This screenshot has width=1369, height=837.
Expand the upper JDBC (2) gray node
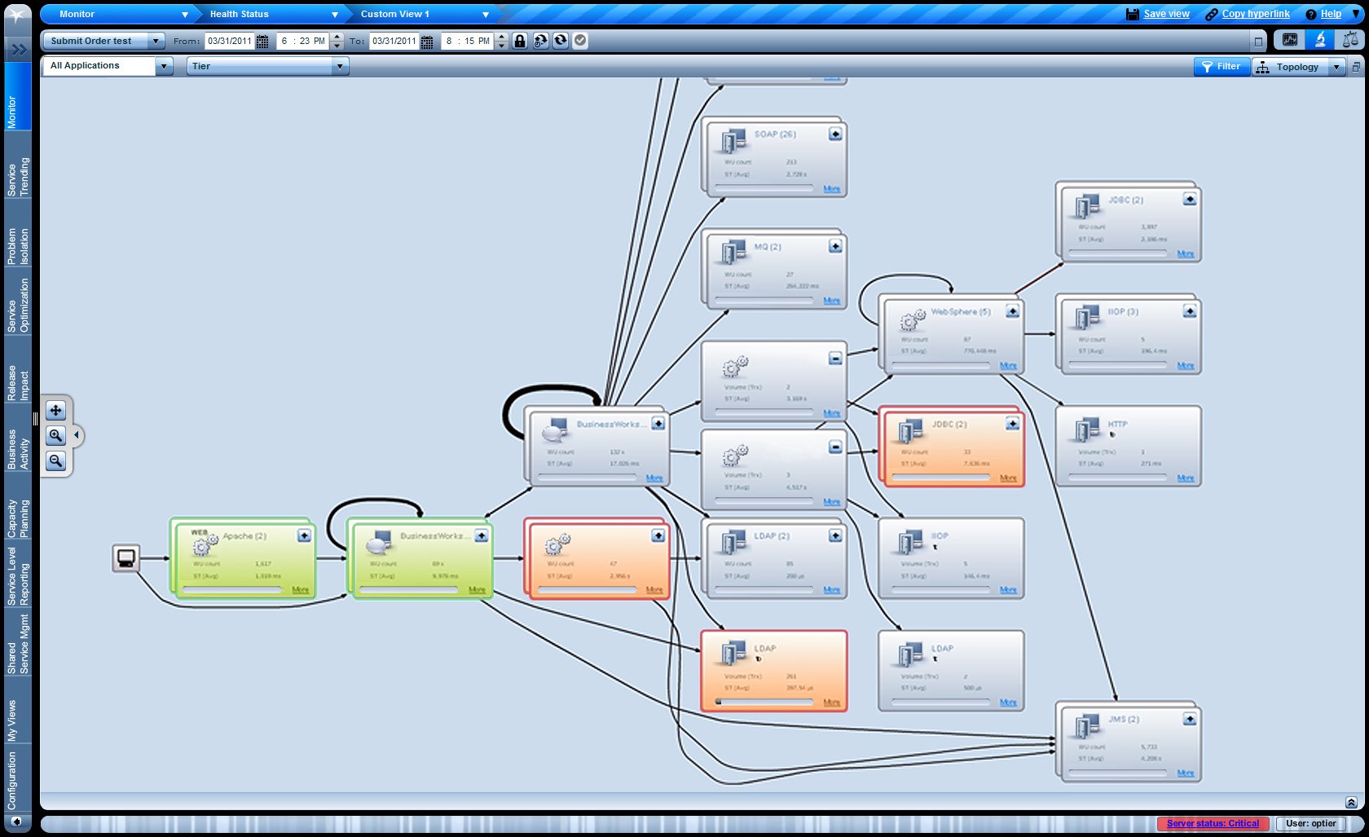1190,199
